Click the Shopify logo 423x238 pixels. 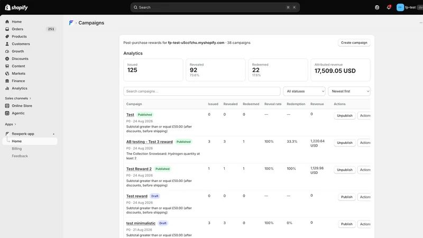click(16, 7)
